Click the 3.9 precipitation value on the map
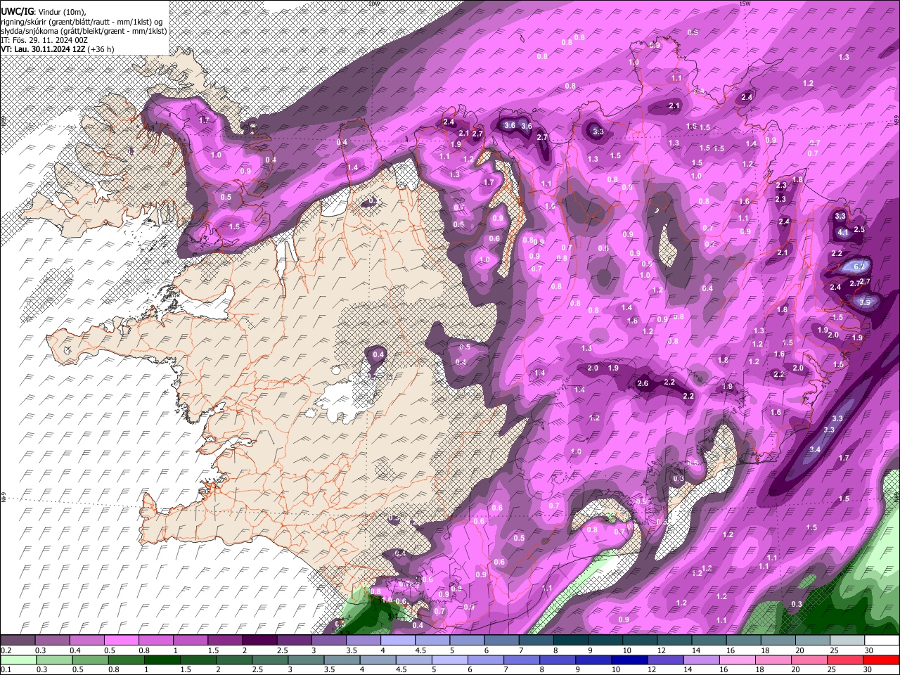900x675 pixels. [865, 302]
